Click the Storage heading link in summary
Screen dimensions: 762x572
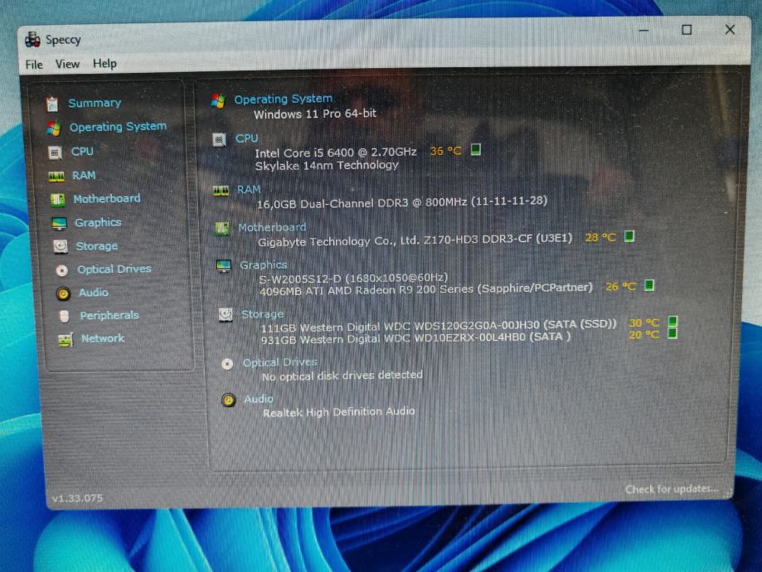pos(262,314)
